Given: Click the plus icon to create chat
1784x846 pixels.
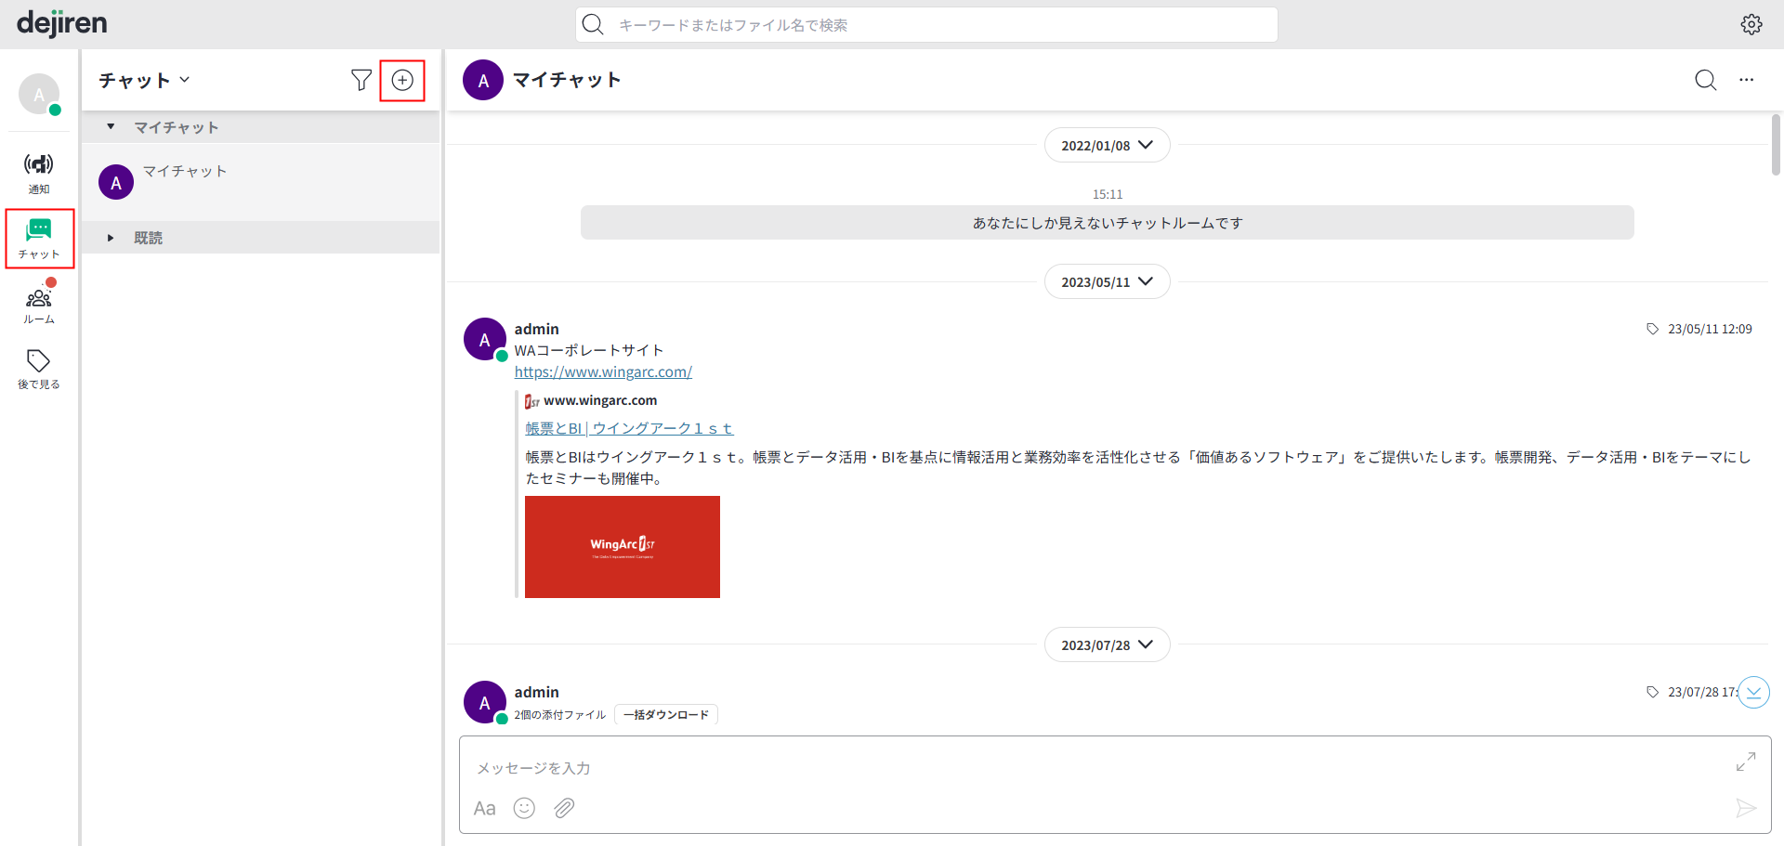Looking at the screenshot, I should [402, 81].
